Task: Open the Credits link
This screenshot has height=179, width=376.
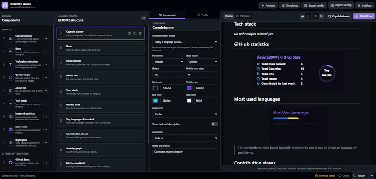Action: point(344,176)
